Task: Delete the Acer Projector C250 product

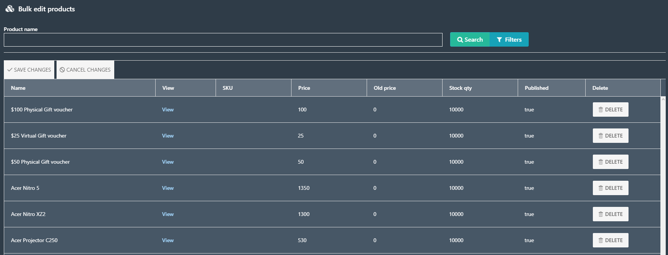Action: [610, 240]
